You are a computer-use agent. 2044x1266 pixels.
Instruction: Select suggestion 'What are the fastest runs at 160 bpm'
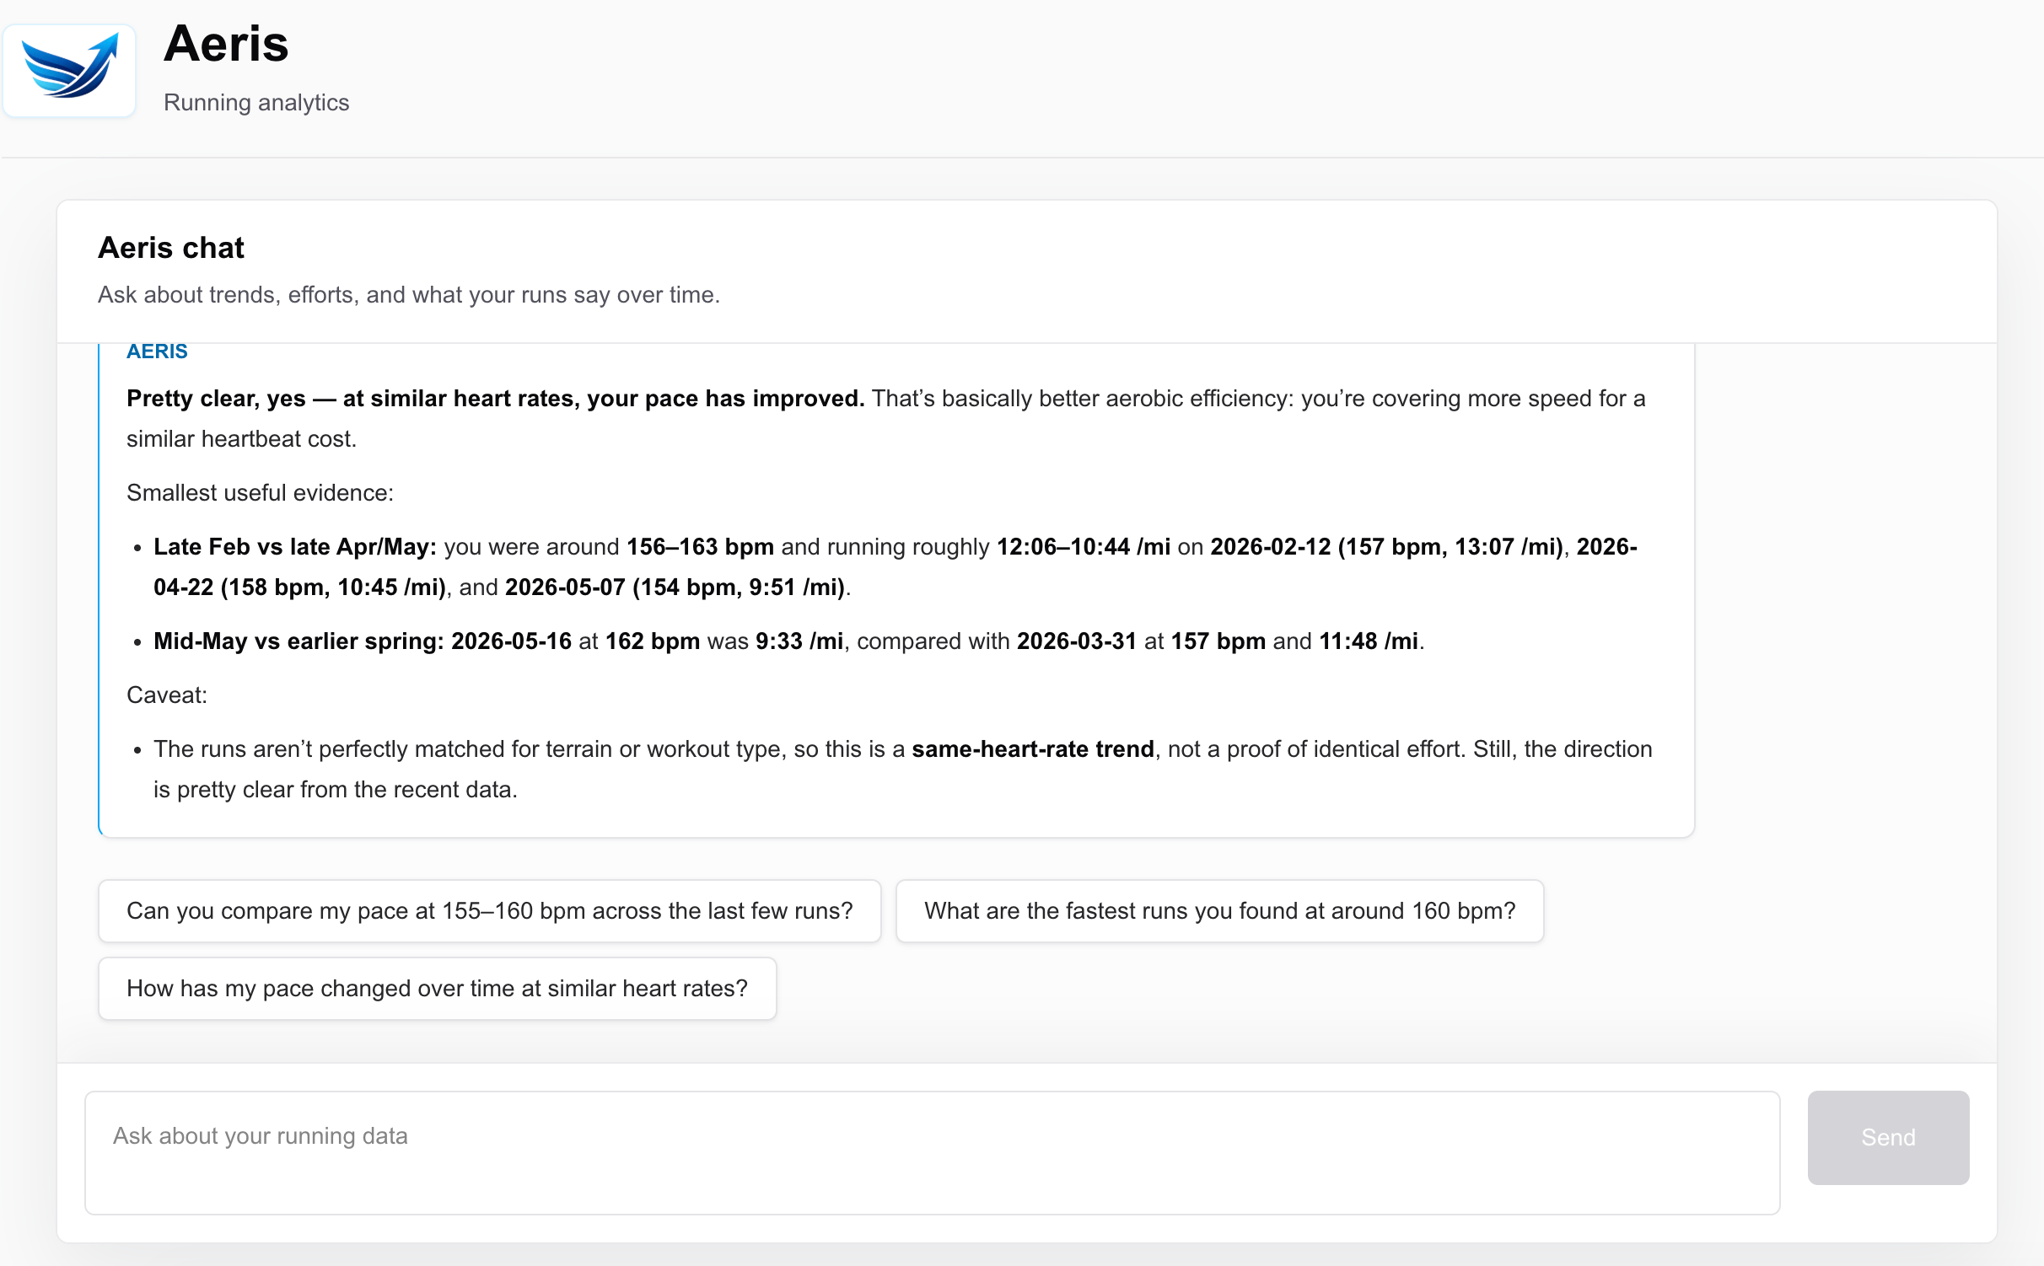1219,911
